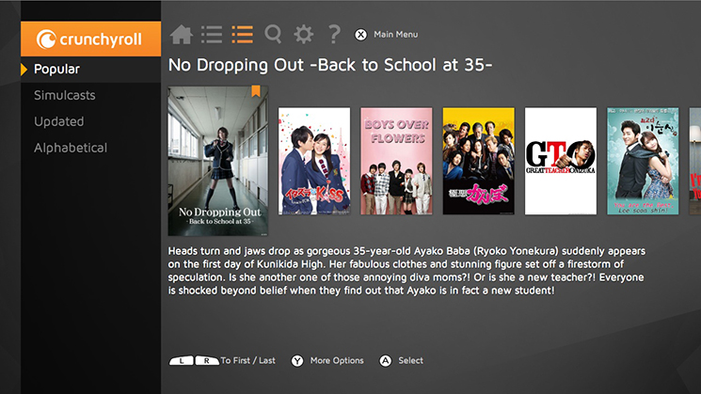
Task: Click the Crunchyroll logo
Action: pyautogui.click(x=90, y=39)
